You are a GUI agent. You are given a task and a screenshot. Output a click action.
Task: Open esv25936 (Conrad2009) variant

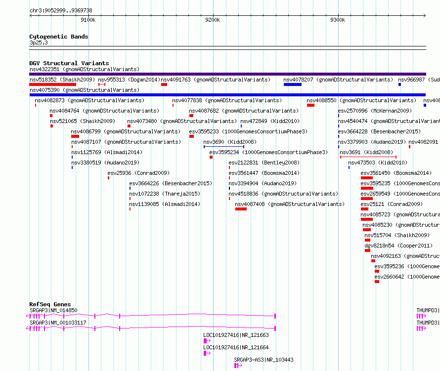(x=138, y=173)
